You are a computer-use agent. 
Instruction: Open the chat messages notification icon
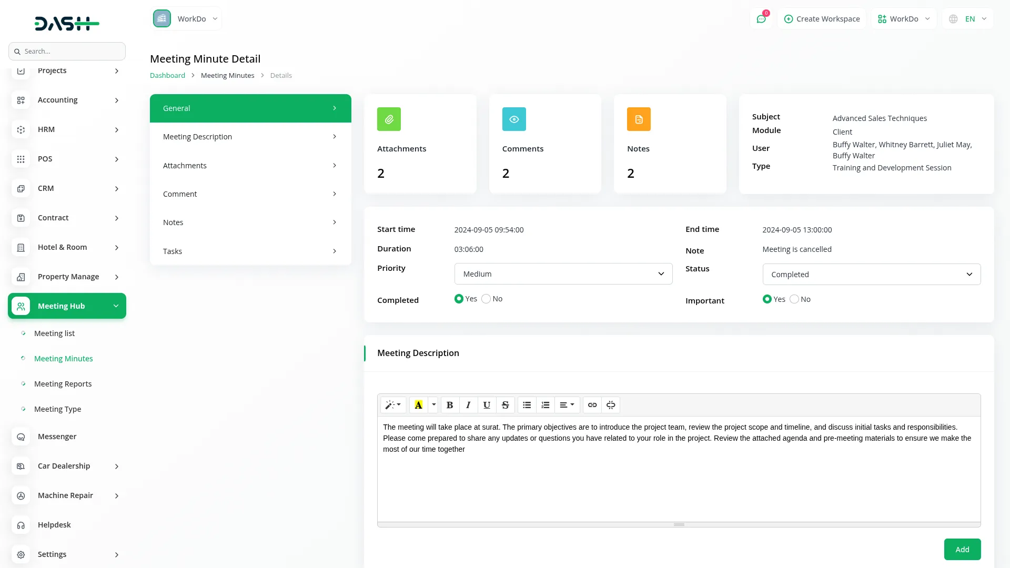tap(761, 19)
